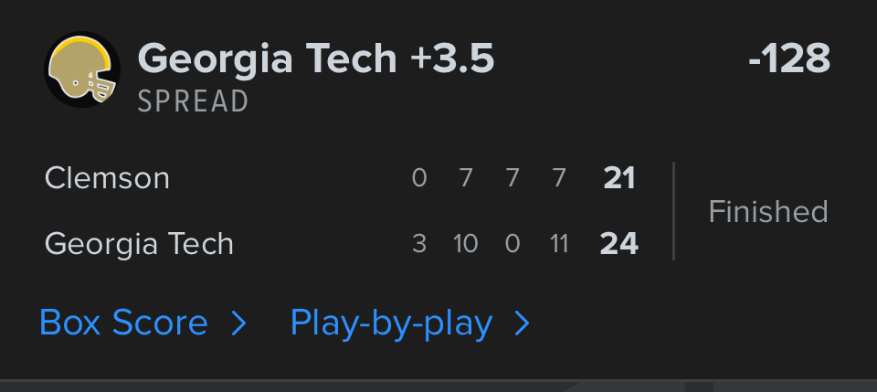
Task: Click the chevron arrow beside Play-by-play
Action: coord(522,323)
